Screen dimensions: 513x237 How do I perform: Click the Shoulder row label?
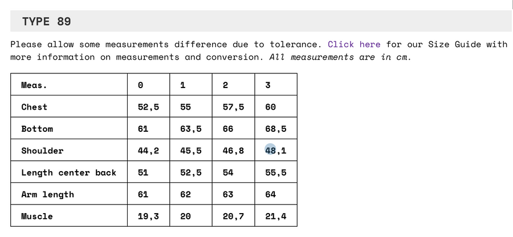tap(42, 151)
